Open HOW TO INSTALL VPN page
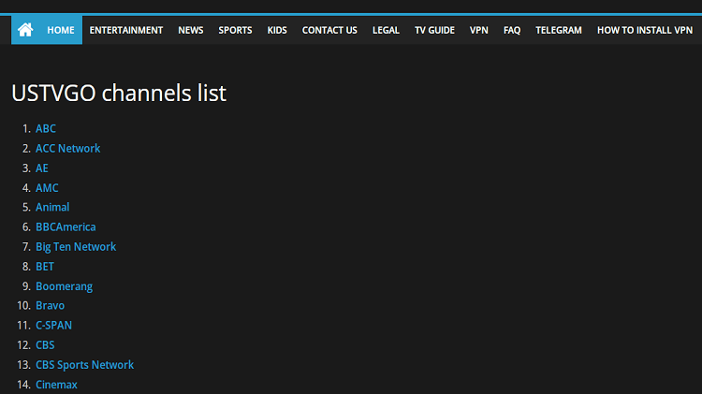The image size is (702, 394). 645,30
